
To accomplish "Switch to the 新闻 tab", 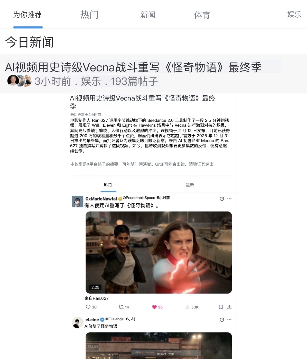I will [148, 15].
